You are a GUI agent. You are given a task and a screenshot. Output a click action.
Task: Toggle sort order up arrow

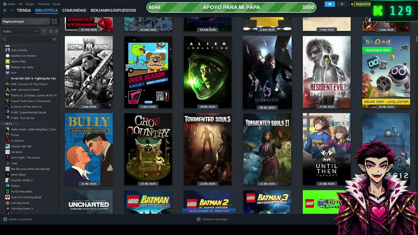tap(44, 31)
